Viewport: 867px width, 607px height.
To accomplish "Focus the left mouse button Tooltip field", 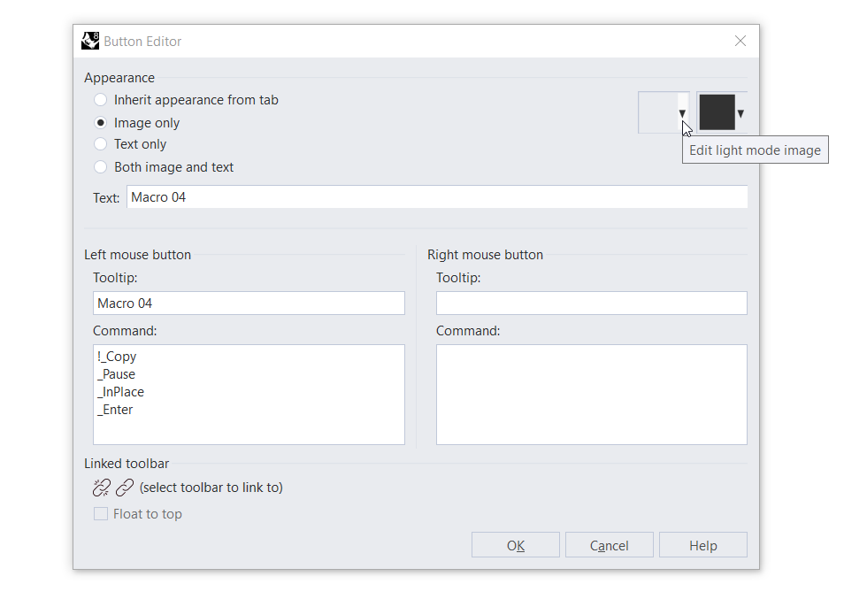I will 249,303.
